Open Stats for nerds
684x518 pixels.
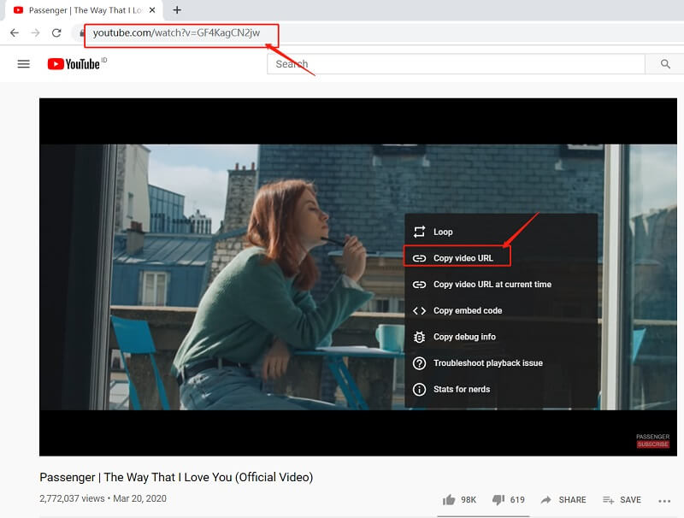(x=501, y=389)
